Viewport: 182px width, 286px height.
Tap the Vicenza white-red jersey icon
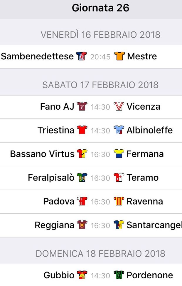coord(119,106)
